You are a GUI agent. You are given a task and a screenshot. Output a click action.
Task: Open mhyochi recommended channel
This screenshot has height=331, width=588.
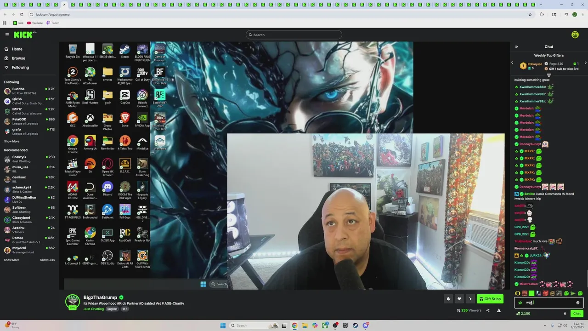(x=29, y=250)
